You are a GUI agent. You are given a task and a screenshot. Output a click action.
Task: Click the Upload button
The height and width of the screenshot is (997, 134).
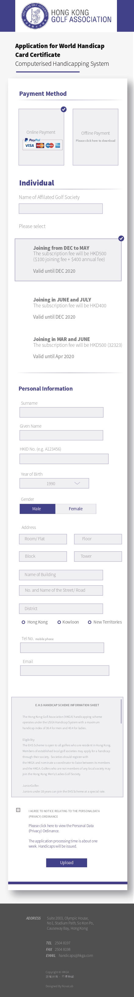[x=67, y=863]
